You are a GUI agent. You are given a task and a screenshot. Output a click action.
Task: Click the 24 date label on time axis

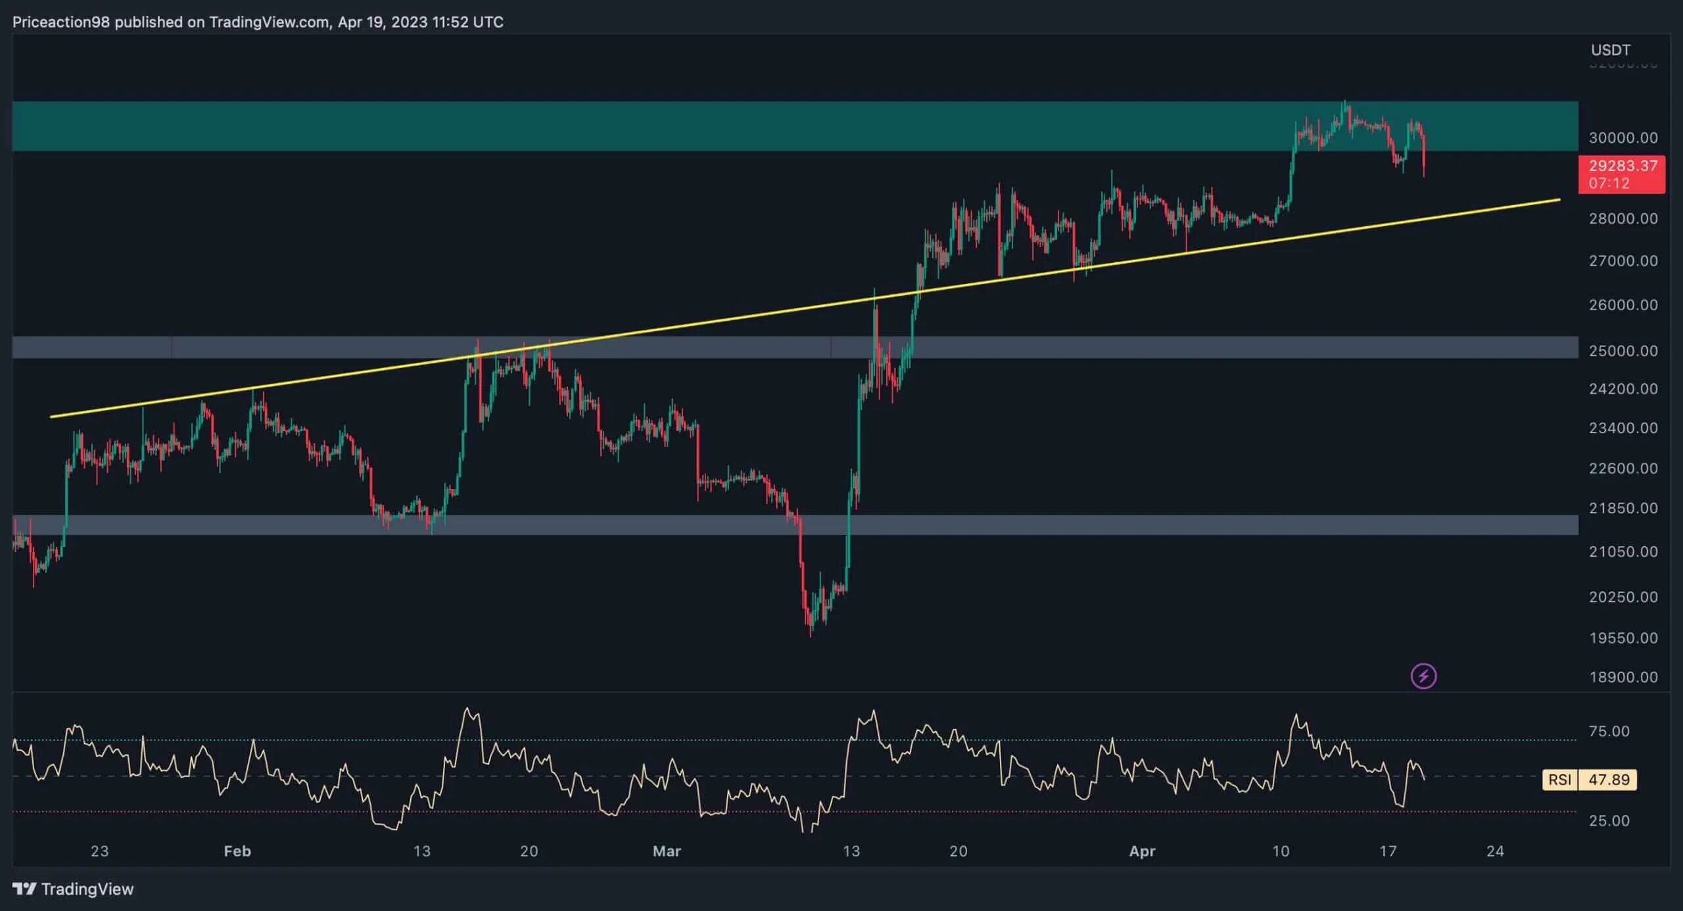1495,851
